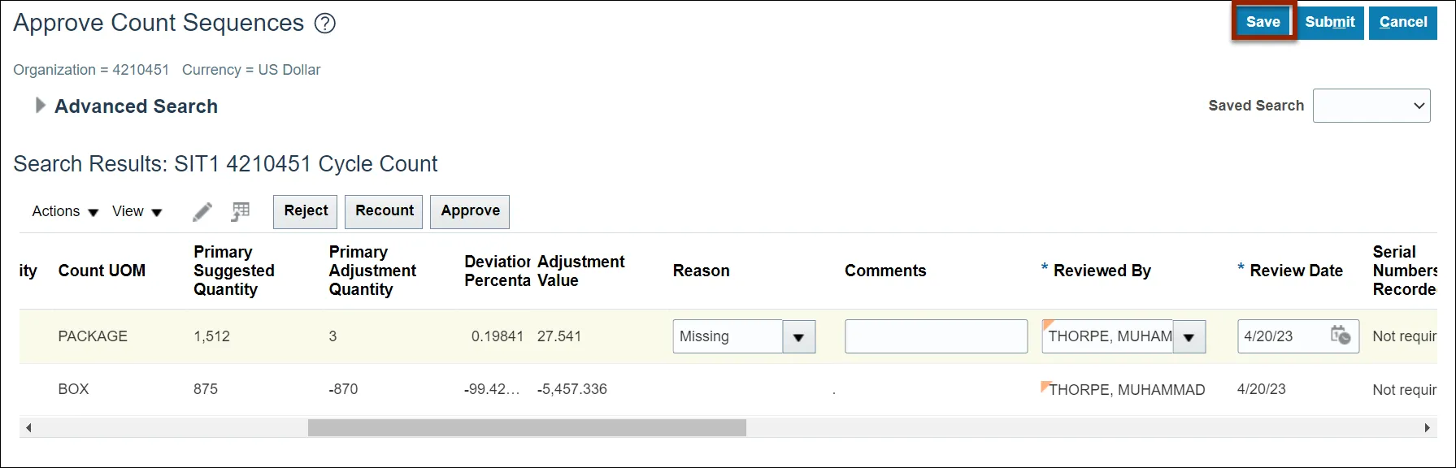Approve the selected count sequence
Image resolution: width=1456 pixels, height=468 pixels.
pos(470,211)
